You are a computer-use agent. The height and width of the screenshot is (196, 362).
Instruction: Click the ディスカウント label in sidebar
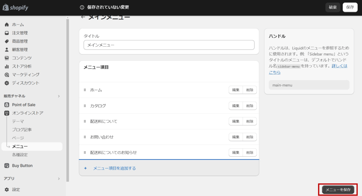pyautogui.click(x=25, y=83)
